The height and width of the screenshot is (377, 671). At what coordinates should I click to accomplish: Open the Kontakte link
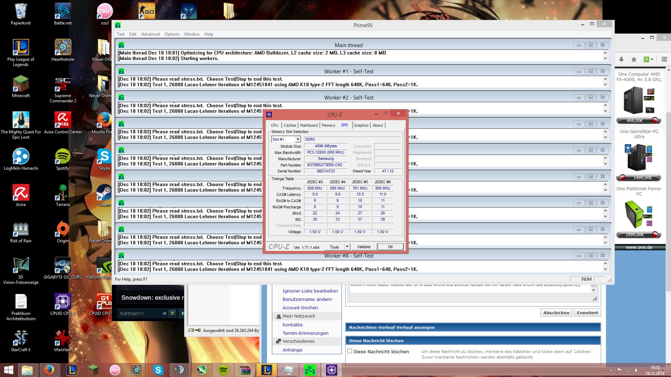292,325
